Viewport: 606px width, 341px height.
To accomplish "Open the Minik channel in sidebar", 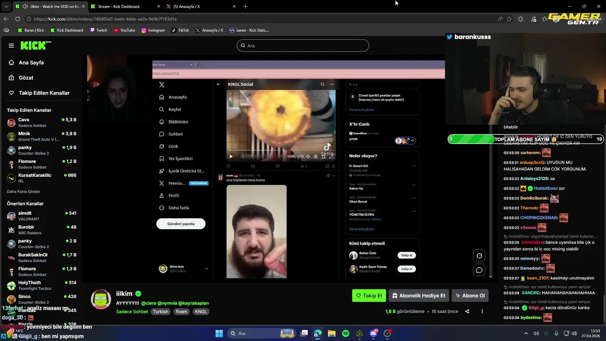I will coord(41,136).
